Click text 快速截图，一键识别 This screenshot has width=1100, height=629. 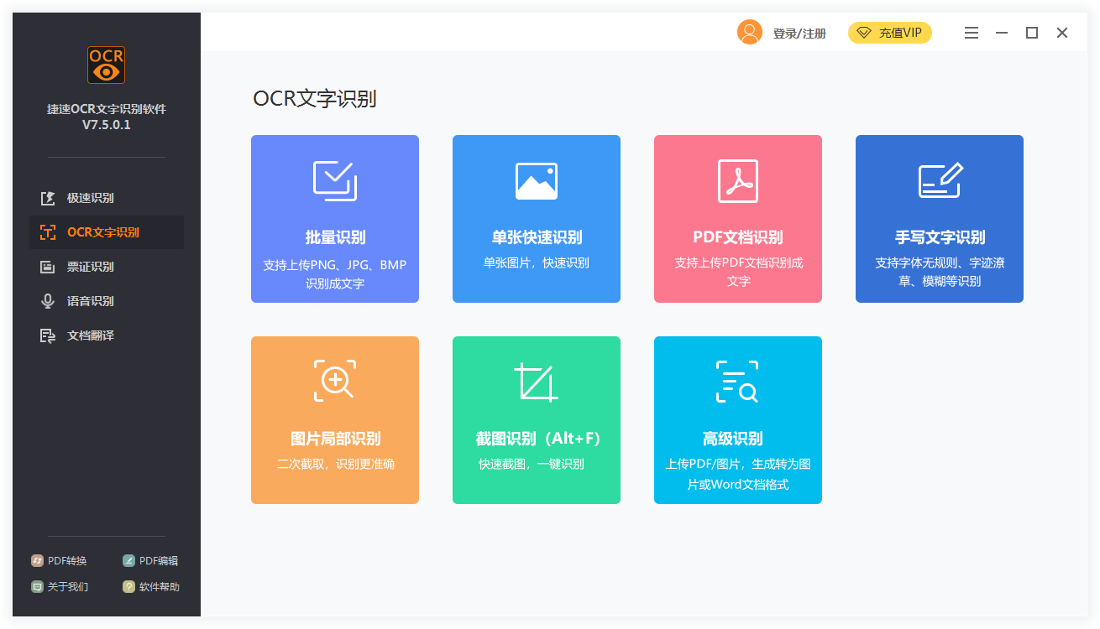click(532, 464)
